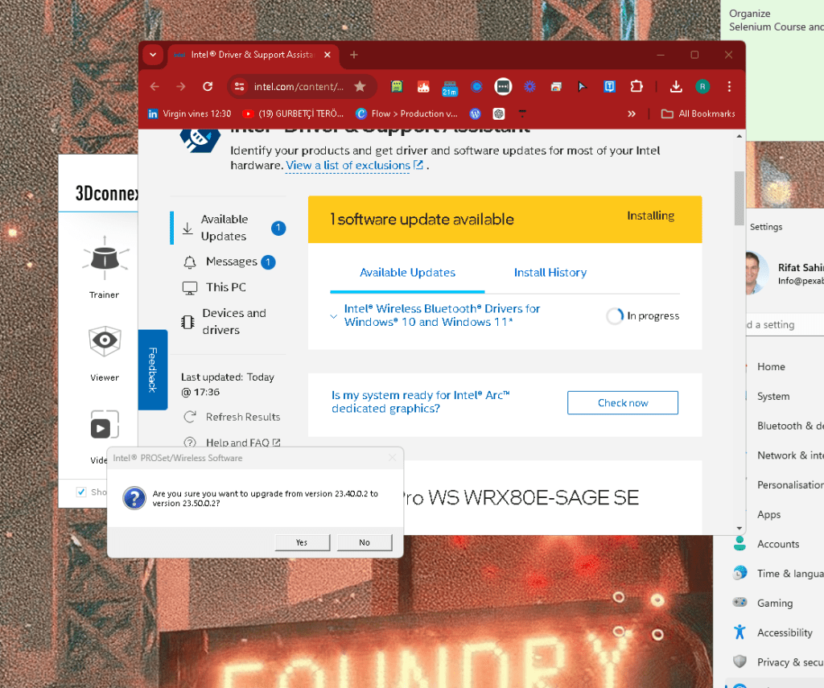Screen dimensions: 824x688
Task: Open Home in Settings window
Action: (771, 367)
